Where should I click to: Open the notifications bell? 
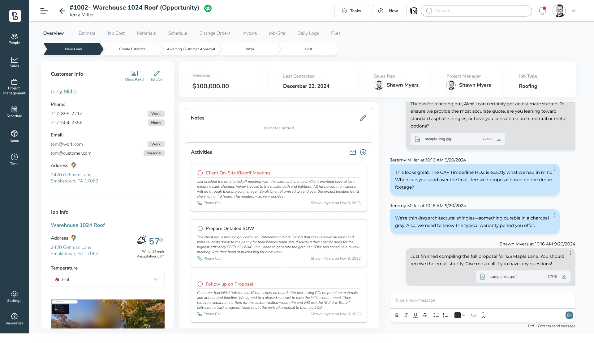tap(542, 11)
